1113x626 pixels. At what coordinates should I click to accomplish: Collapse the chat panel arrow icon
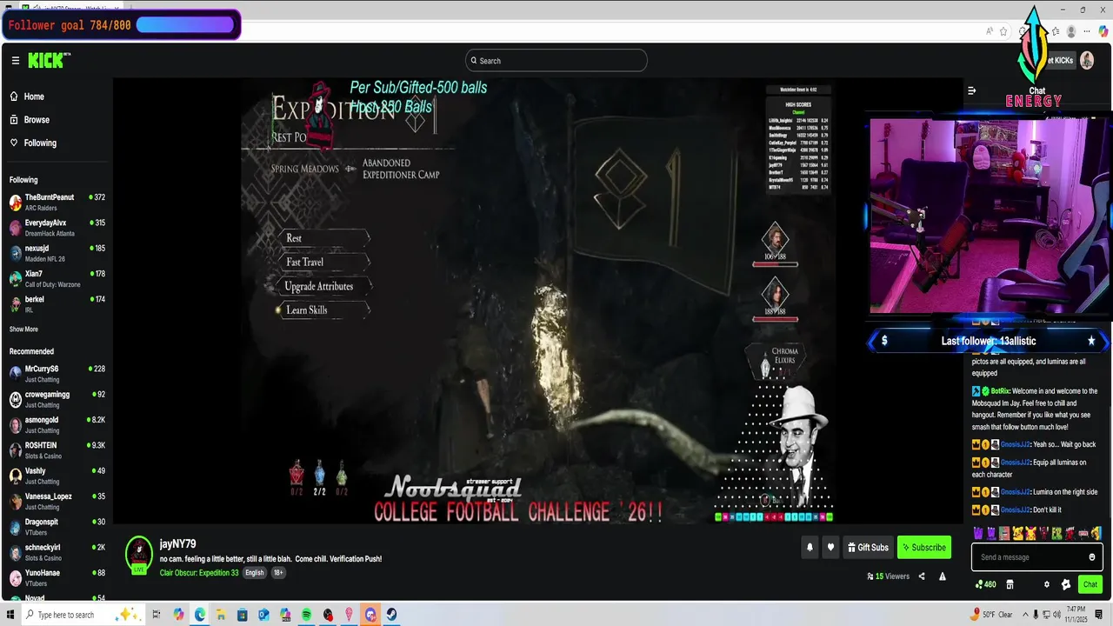point(972,90)
